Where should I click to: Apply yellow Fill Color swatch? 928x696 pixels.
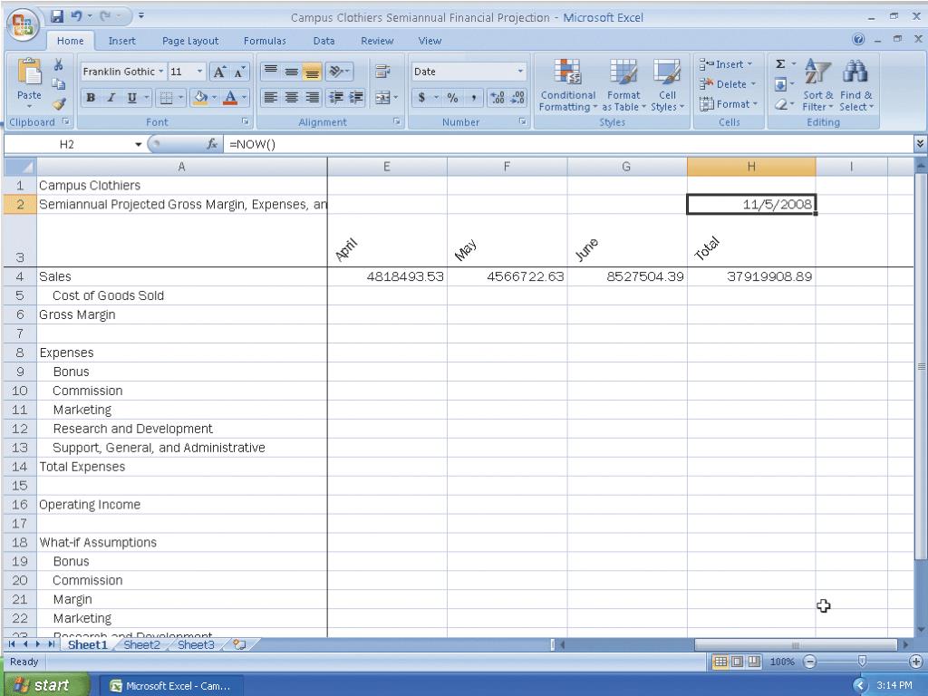[x=200, y=97]
